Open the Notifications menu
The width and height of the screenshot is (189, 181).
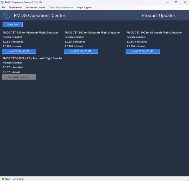[x=15, y=8]
